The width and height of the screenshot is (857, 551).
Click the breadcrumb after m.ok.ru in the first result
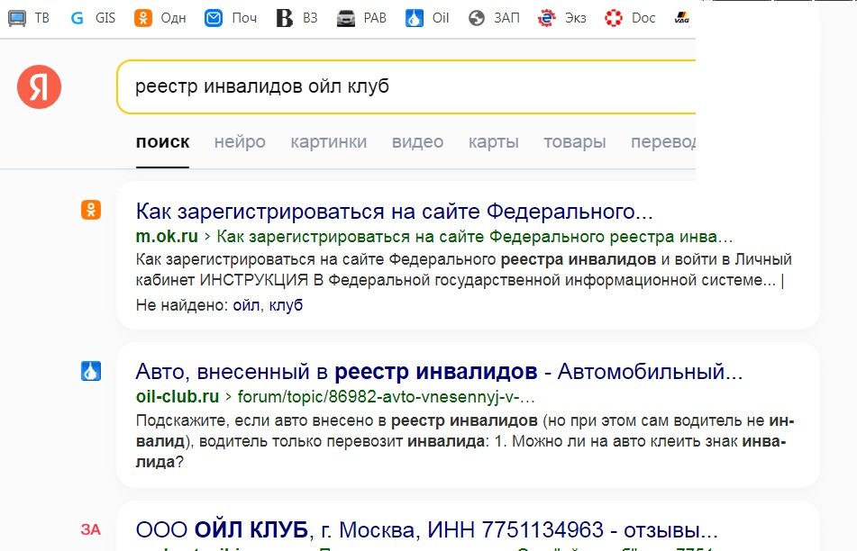pyautogui.click(x=474, y=237)
